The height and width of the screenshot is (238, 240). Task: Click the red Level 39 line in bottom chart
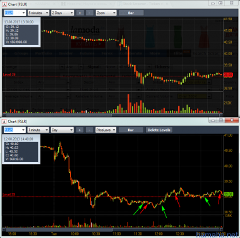point(112,196)
